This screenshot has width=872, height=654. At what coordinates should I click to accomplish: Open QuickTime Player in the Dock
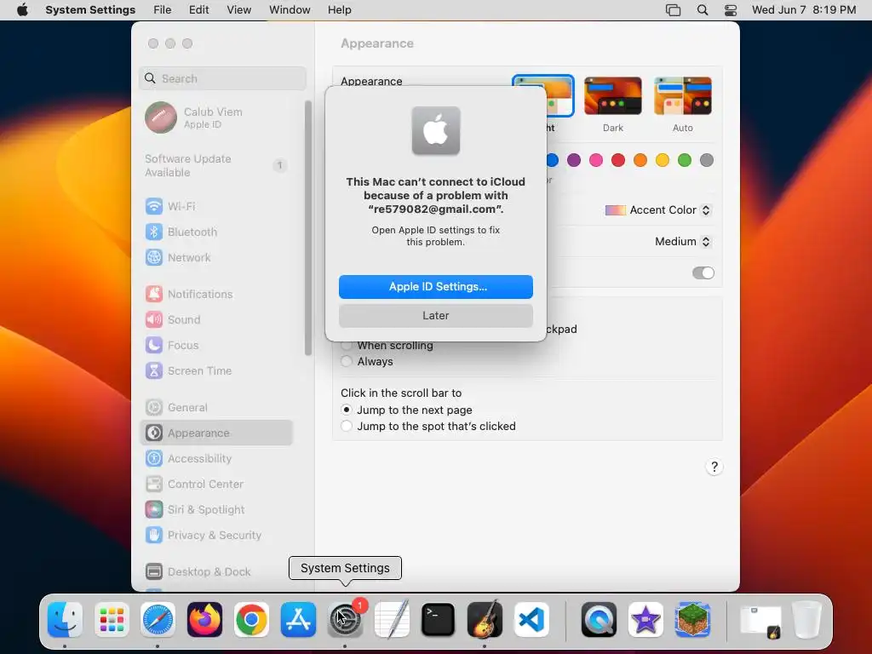point(599,619)
